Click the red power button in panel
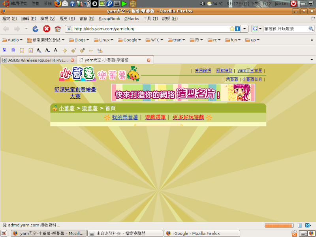 293,4
